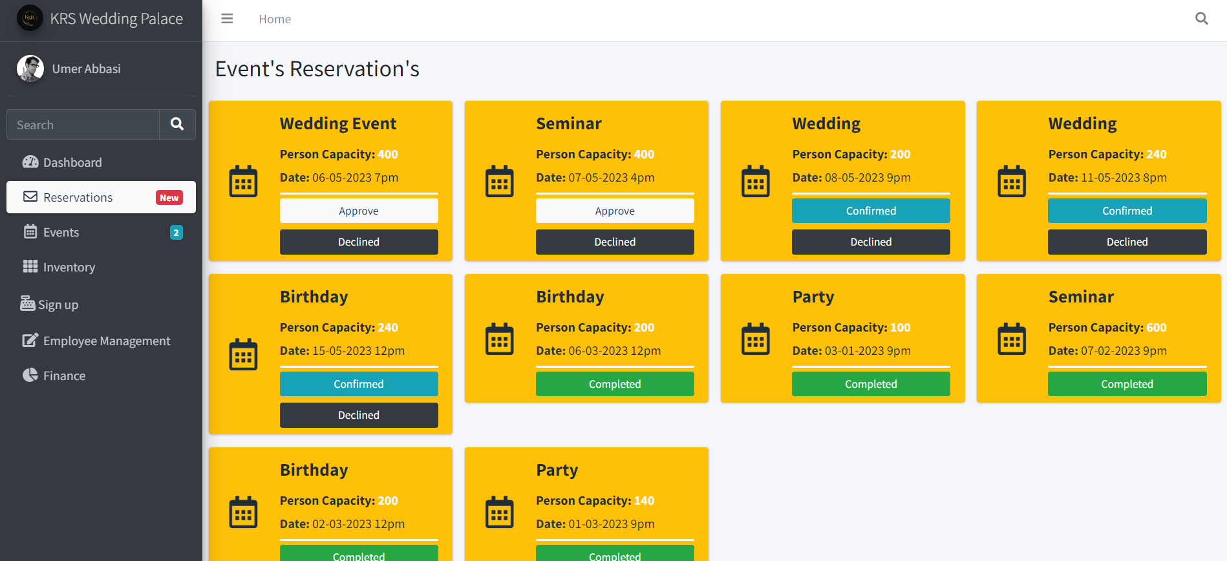Open Employee Management page
Image resolution: width=1227 pixels, height=561 pixels.
click(x=107, y=341)
